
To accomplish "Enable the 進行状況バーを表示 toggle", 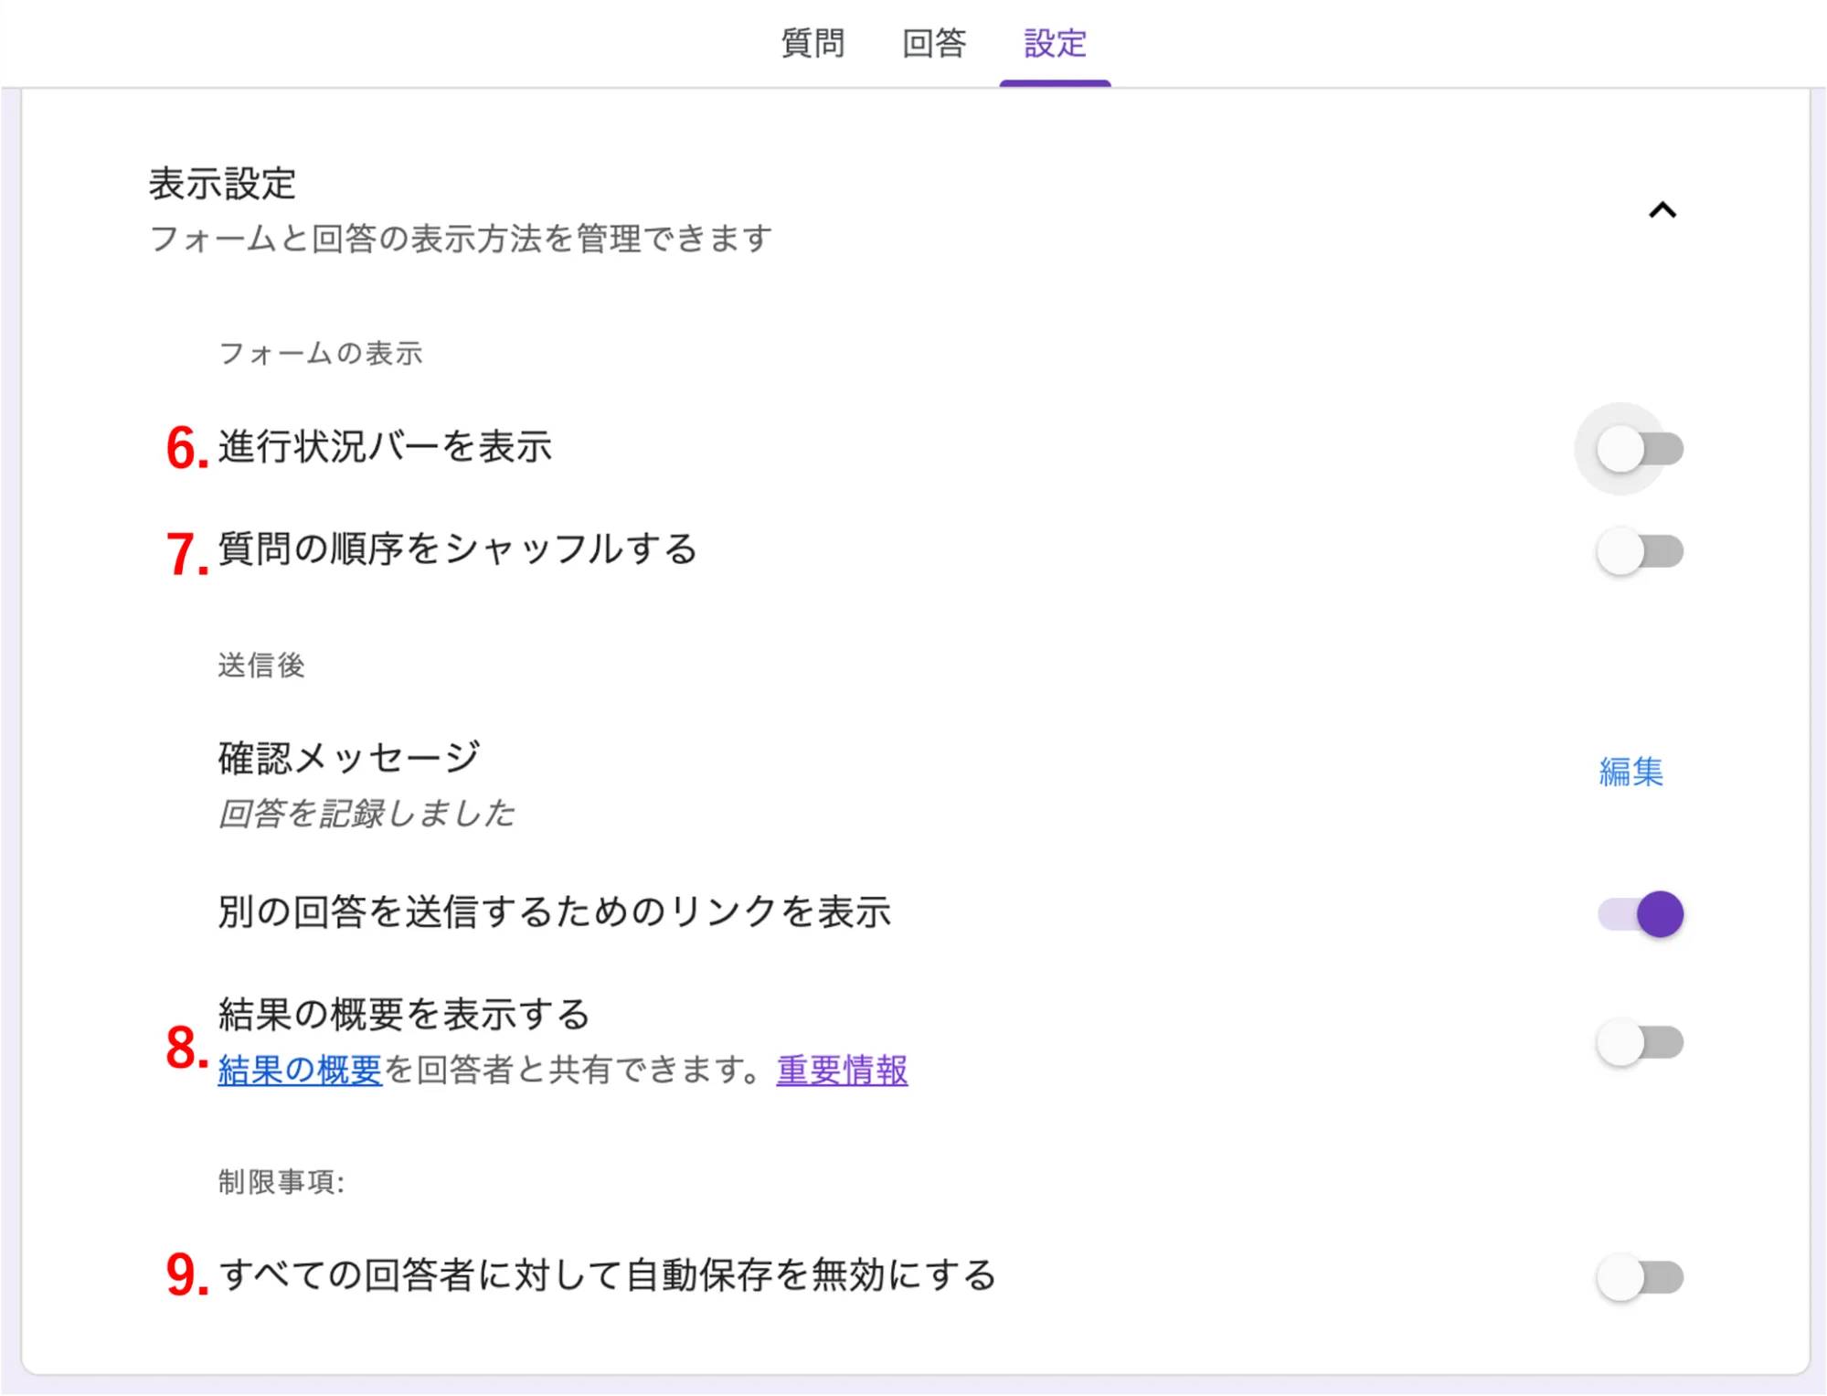I will (1640, 449).
